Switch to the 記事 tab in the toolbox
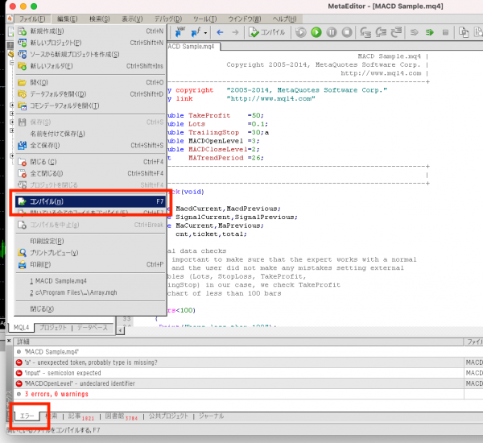This screenshot has height=443, width=483. (x=81, y=416)
